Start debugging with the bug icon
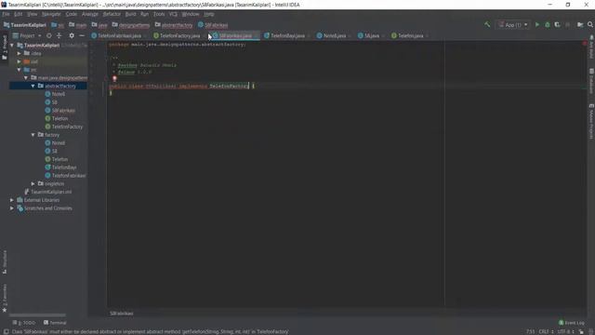The image size is (595, 335). [548, 25]
